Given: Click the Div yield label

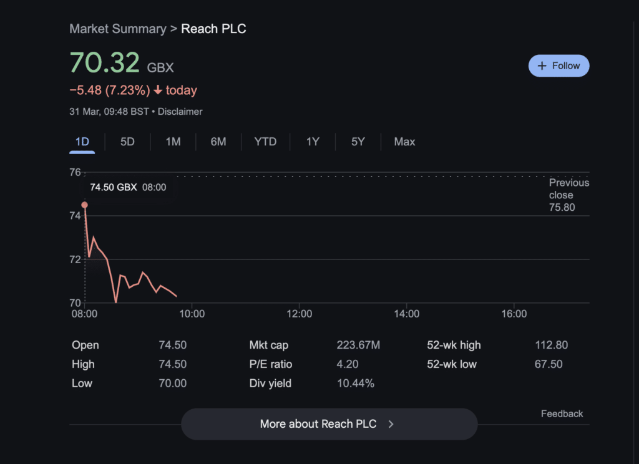Looking at the screenshot, I should tap(270, 384).
